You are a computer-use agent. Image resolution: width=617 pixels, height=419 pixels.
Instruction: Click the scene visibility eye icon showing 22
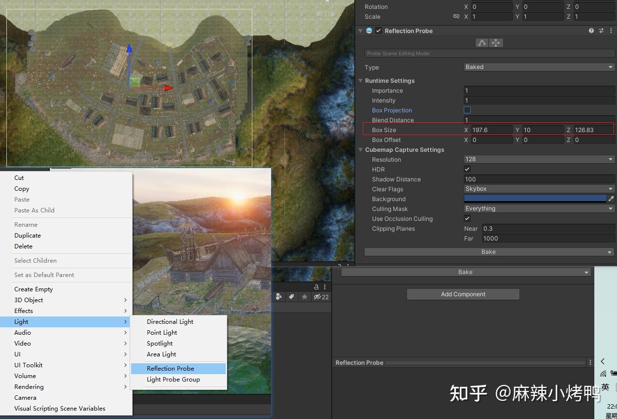(x=319, y=297)
